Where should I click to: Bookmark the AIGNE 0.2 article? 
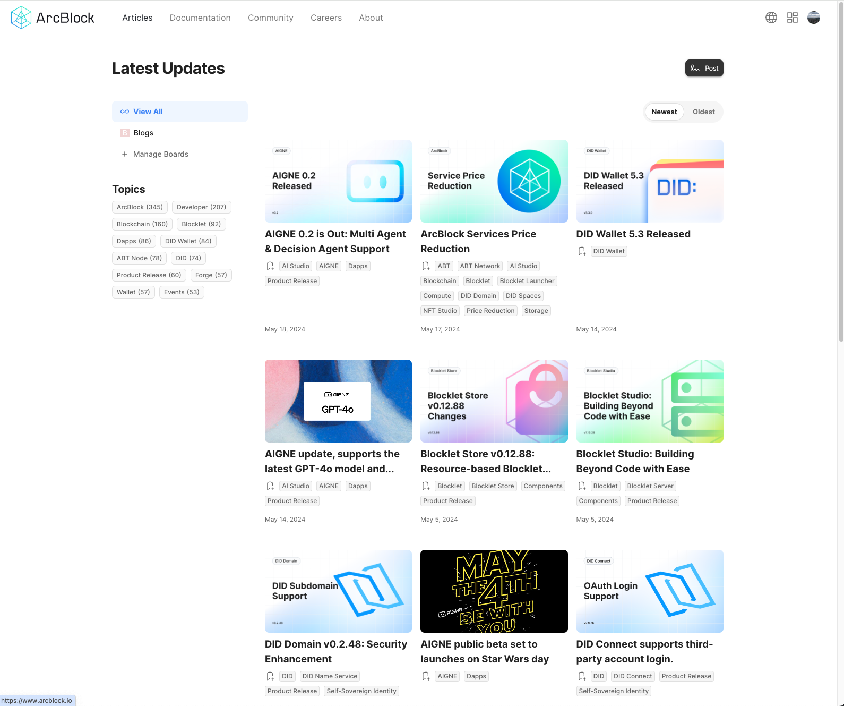(x=270, y=266)
